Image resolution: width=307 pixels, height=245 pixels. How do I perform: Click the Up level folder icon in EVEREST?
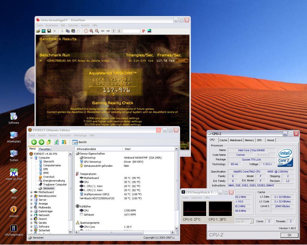[x=49, y=142]
